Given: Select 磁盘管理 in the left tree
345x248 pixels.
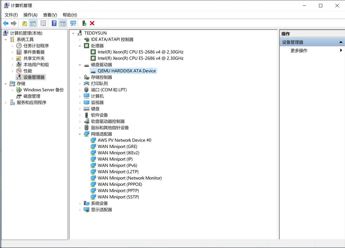Looking at the screenshot, I should 32,96.
